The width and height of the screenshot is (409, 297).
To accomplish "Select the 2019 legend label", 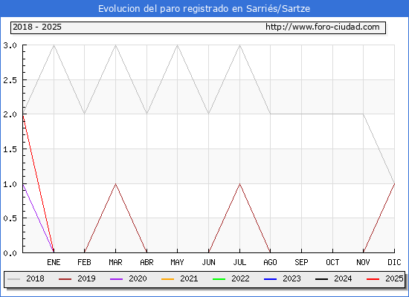I will [86, 278].
